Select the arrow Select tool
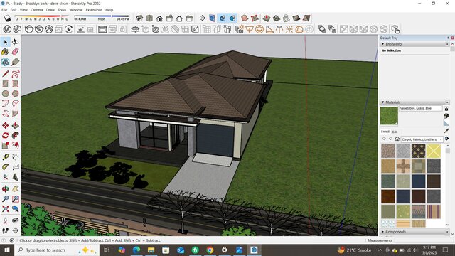 pyautogui.click(x=6, y=42)
